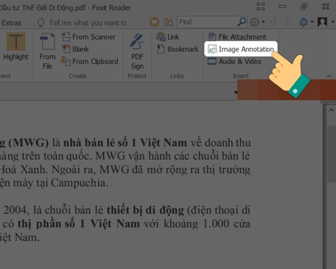The height and width of the screenshot is (269, 336).
Task: Open the PDF Sign tool
Action: 137,51
